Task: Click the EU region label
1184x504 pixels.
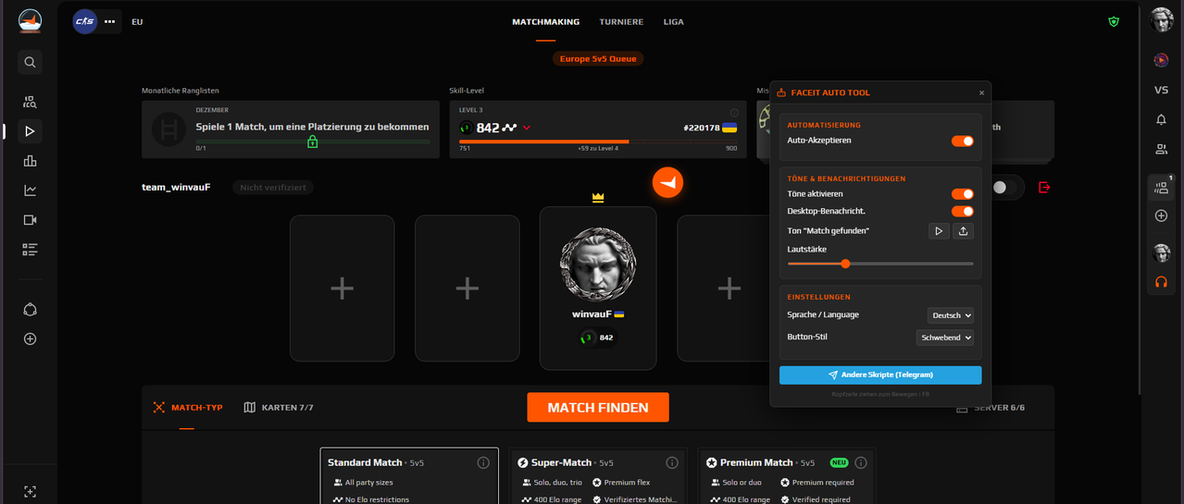Action: tap(137, 21)
